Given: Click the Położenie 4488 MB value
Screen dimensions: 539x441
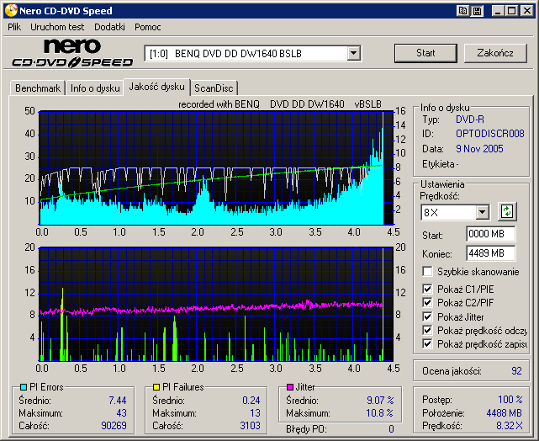Looking at the screenshot, I should point(505,412).
